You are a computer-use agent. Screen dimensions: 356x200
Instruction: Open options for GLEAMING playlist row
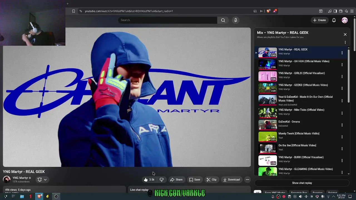342,172
